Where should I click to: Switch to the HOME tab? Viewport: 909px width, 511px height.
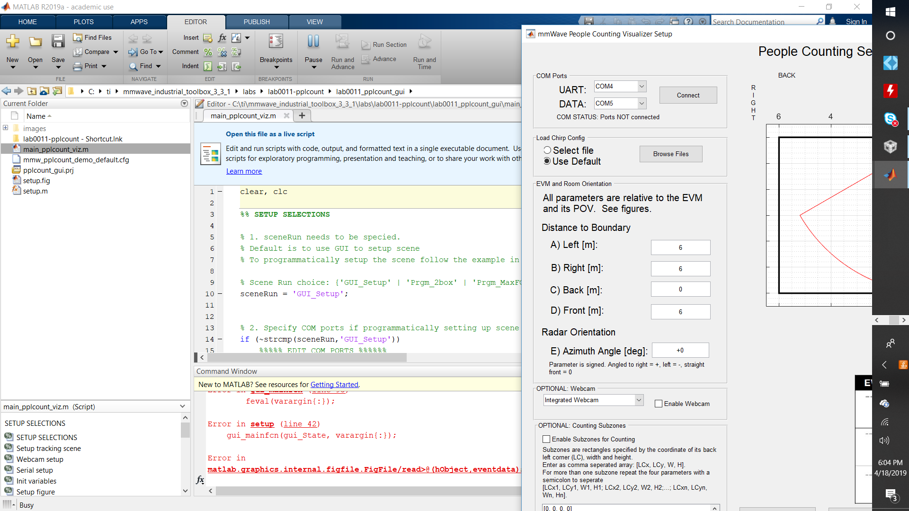coord(27,22)
